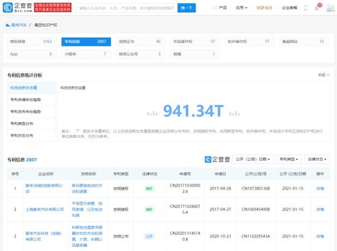
Task: Open notifications bell with red badge
Action: (317, 7)
